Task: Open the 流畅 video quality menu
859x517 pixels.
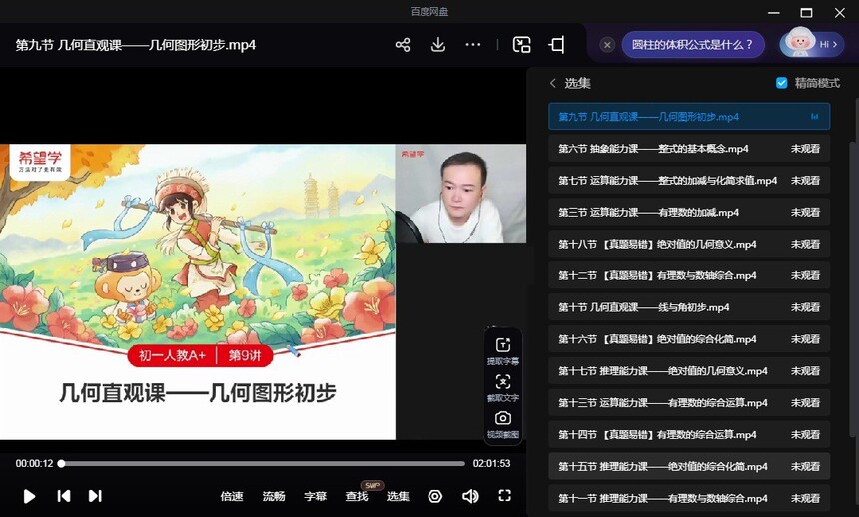Action: coord(274,496)
